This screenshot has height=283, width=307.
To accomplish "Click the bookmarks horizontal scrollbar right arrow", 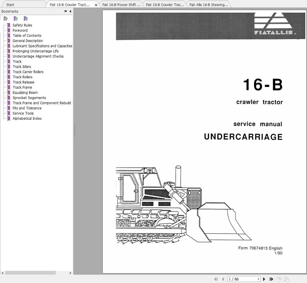I will pos(70,273).
